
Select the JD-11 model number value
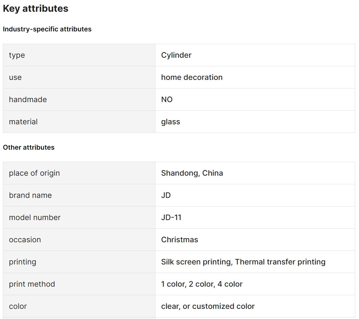[x=171, y=217]
